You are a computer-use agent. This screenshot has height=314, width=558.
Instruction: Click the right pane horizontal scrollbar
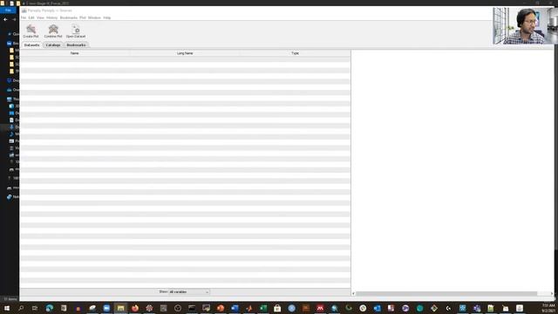446,293
